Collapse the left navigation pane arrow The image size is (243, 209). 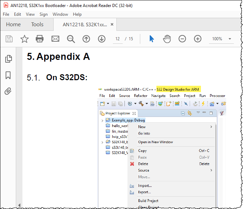(19, 205)
